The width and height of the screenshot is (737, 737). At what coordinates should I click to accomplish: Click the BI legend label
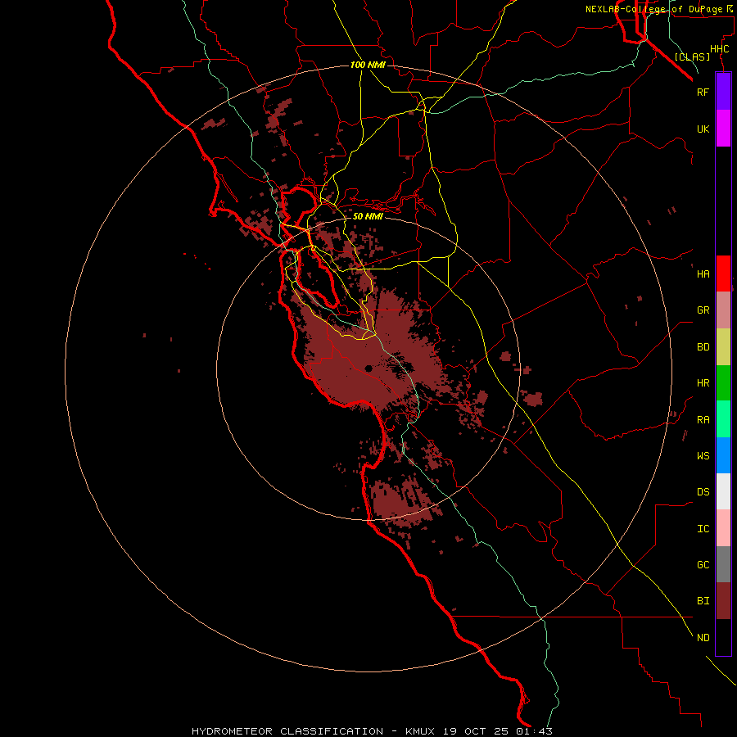[703, 601]
